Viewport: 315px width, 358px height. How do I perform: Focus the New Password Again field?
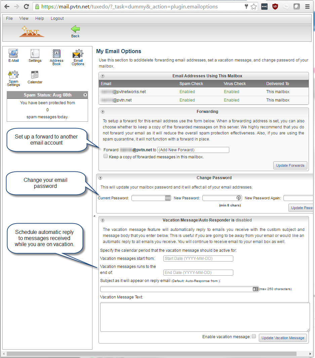tap(298, 198)
